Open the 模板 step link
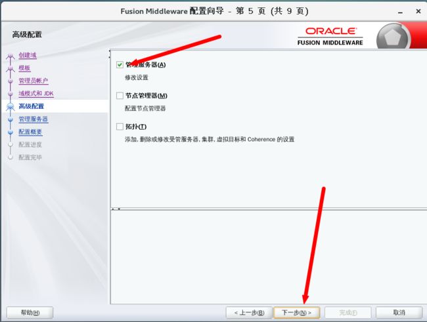Viewport: 427px width, 322px height. tap(24, 68)
